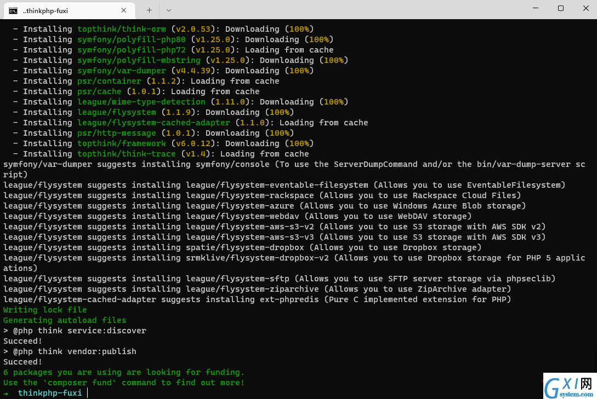Click the text 'league/flysystem-webdav'
The height and width of the screenshot is (399, 597).
coord(242,216)
